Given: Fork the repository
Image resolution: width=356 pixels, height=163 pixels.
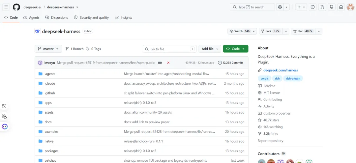Looking at the screenshot, I should click(271, 31).
